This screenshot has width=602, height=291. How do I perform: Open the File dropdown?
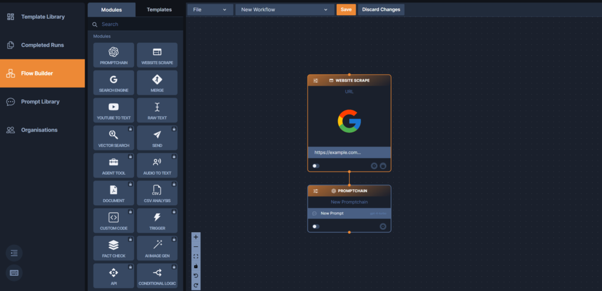pos(210,9)
